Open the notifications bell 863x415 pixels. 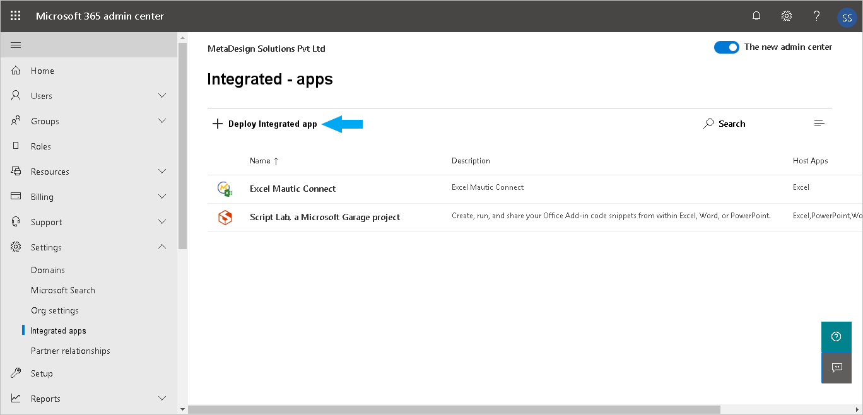pos(756,15)
